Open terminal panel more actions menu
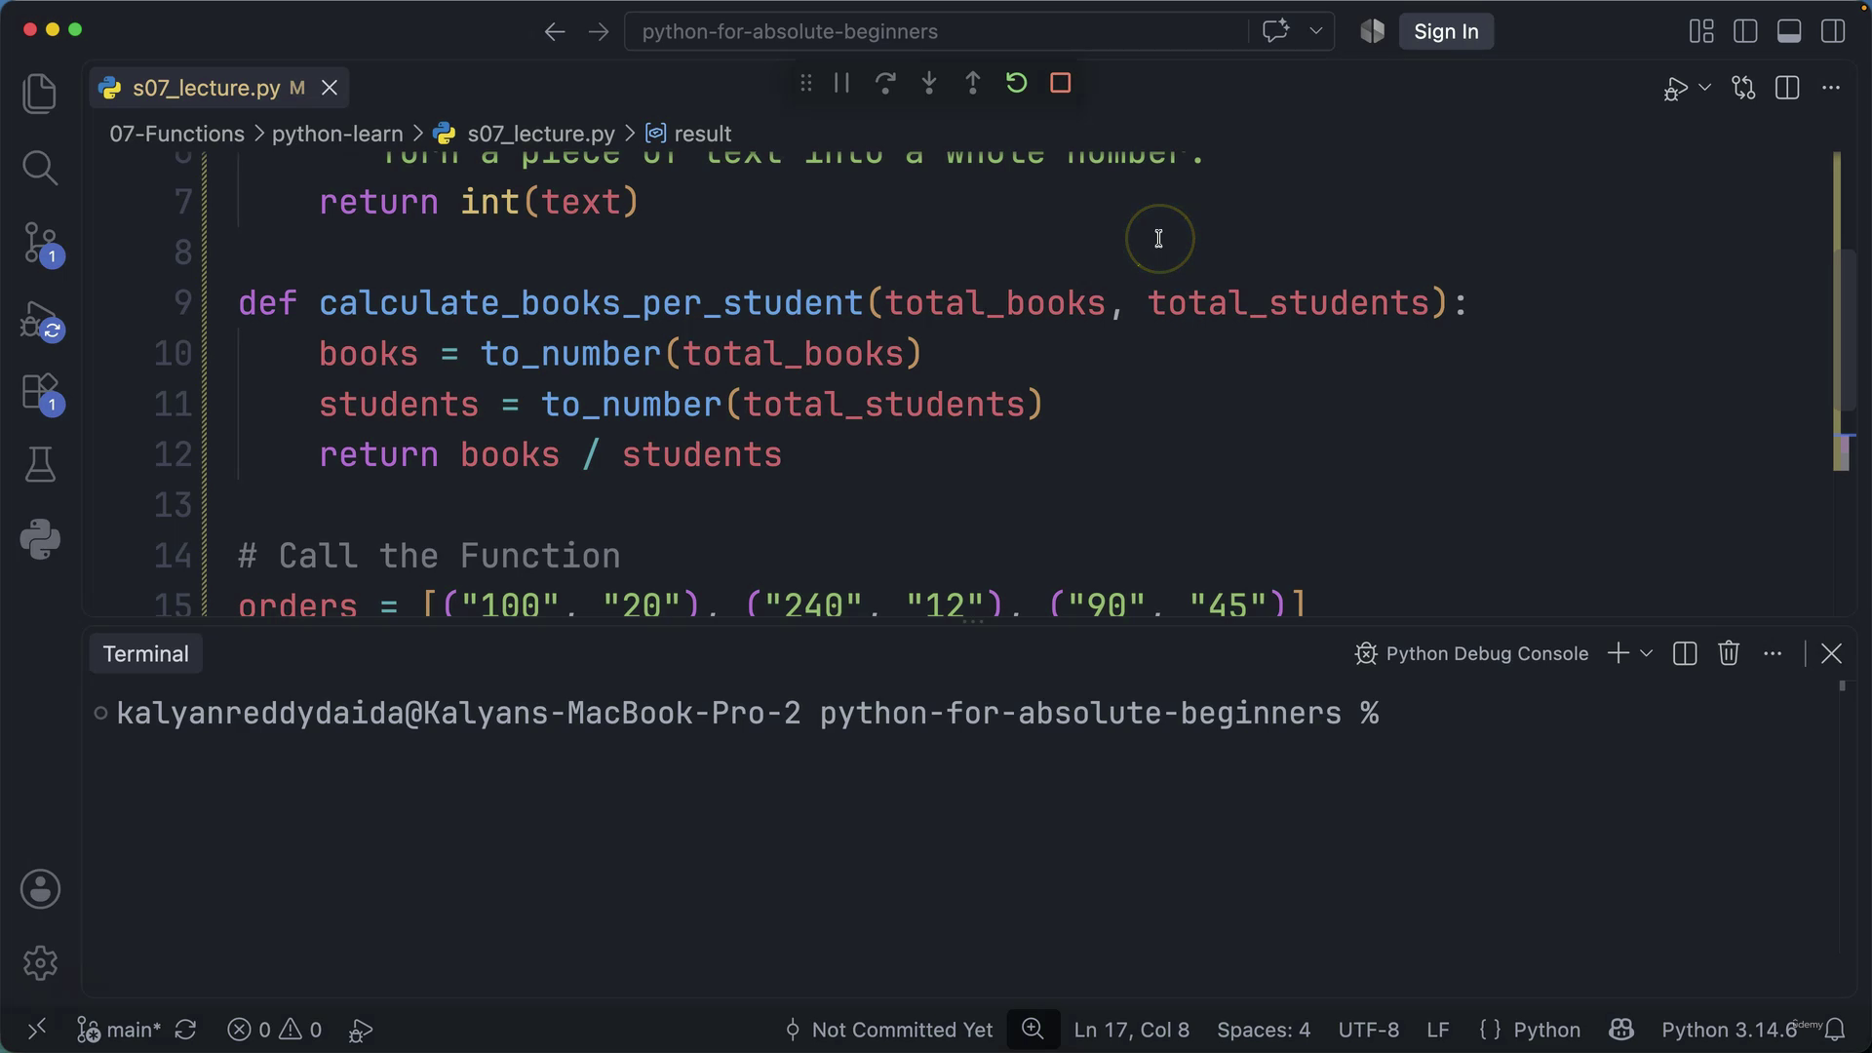1872x1053 pixels. [x=1773, y=653]
